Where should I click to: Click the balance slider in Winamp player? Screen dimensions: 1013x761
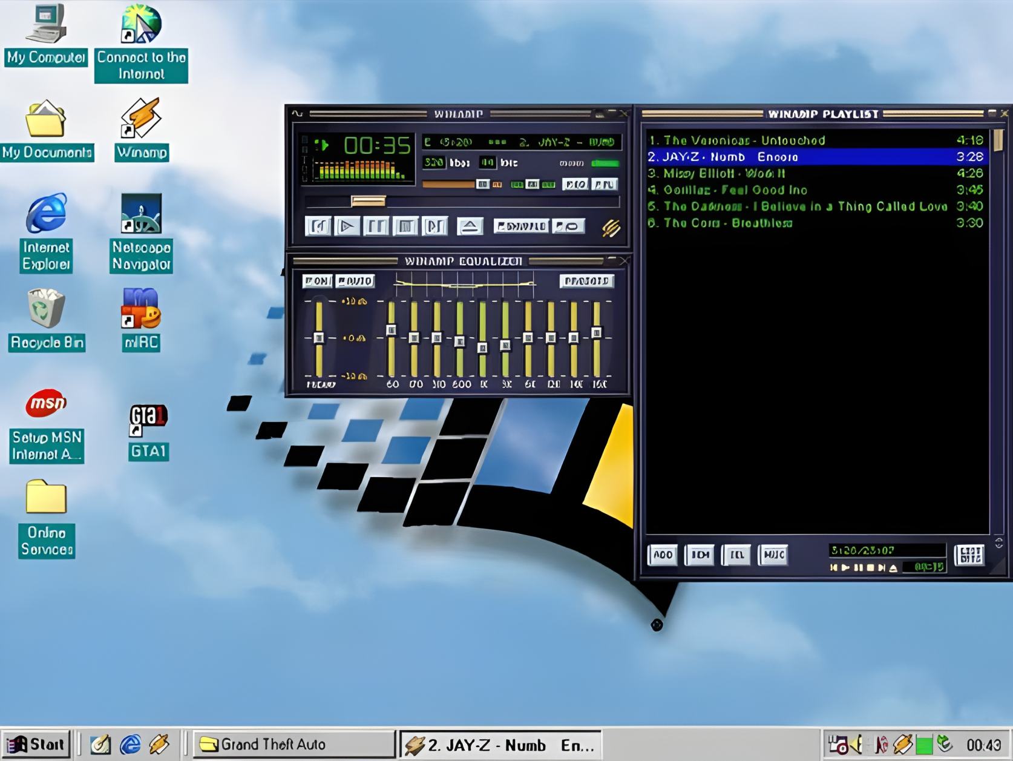[533, 184]
